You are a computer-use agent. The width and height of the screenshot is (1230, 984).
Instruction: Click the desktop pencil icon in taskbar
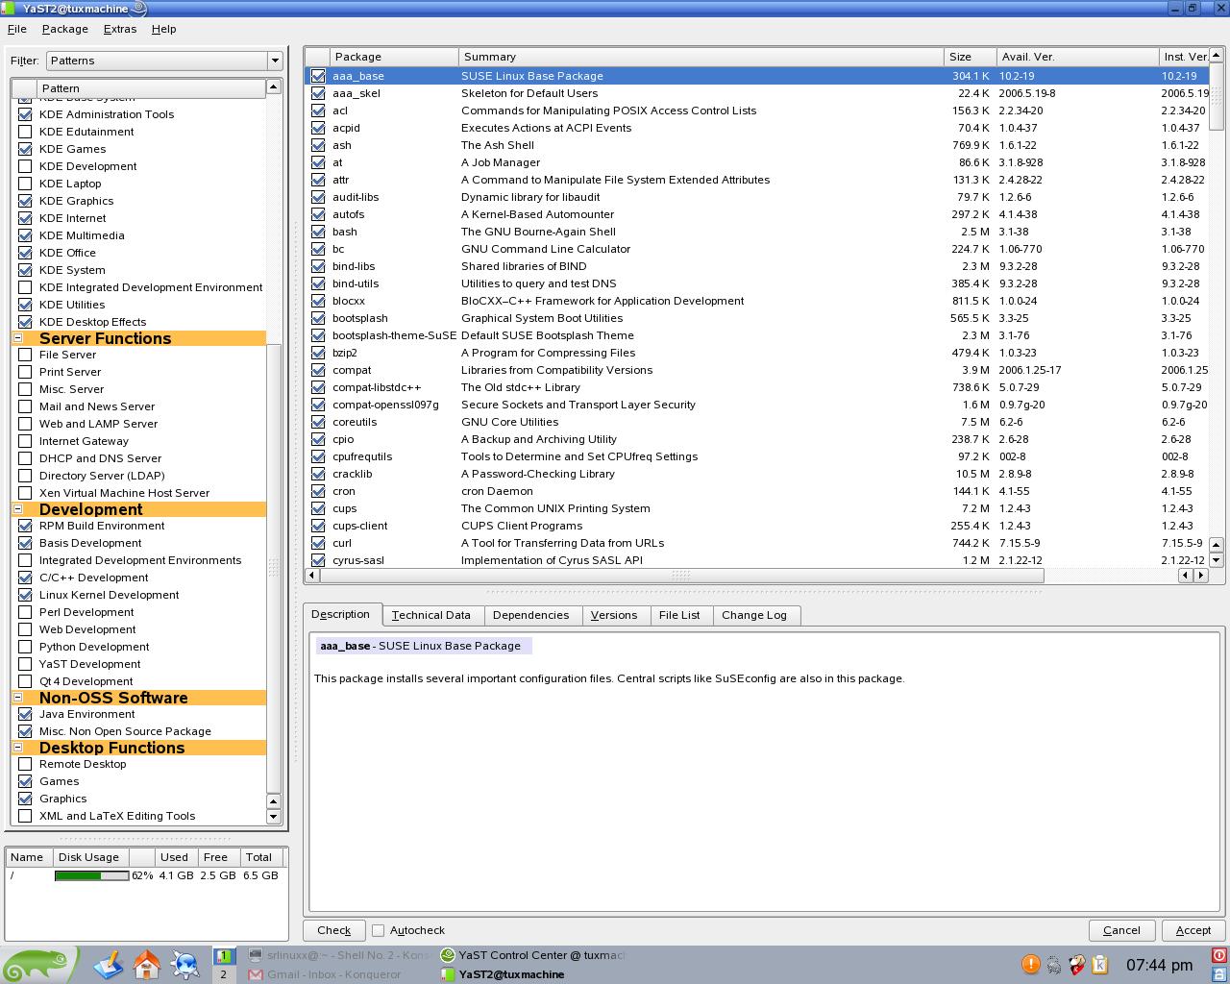pos(108,965)
